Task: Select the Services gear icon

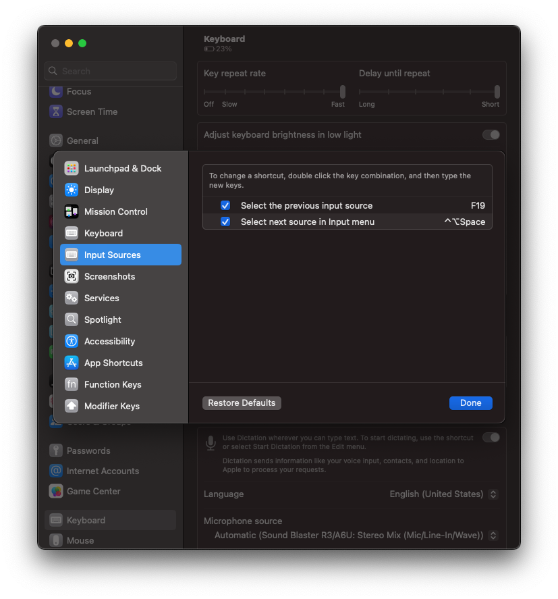Action: tap(72, 298)
